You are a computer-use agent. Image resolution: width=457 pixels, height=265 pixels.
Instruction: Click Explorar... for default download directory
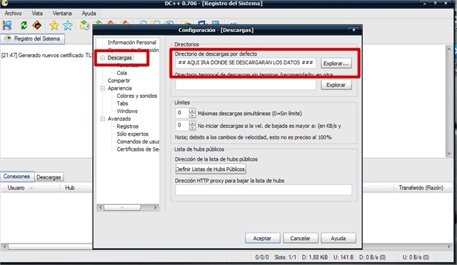[336, 64]
